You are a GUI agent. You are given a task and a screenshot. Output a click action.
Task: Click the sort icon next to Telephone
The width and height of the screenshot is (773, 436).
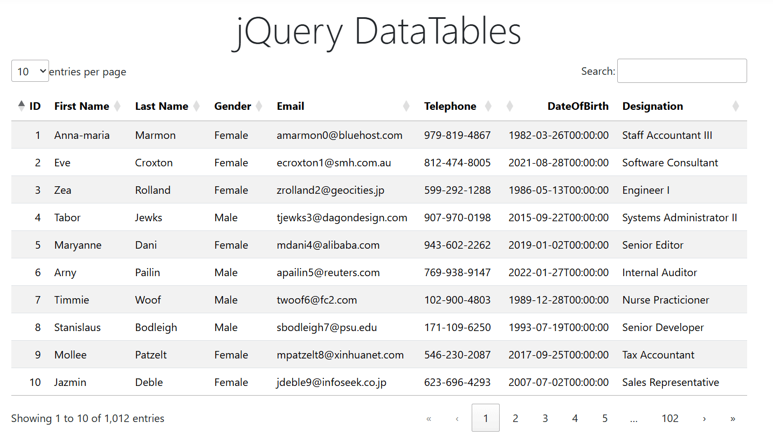point(488,106)
